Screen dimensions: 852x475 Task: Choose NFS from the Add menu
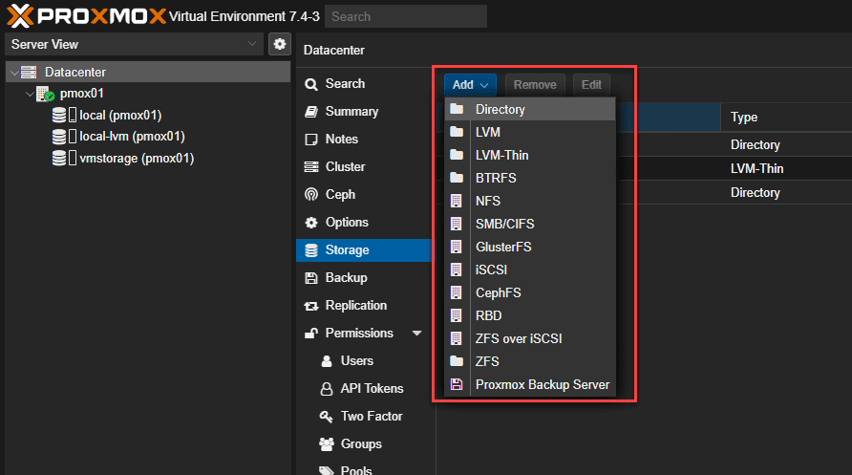pos(488,202)
